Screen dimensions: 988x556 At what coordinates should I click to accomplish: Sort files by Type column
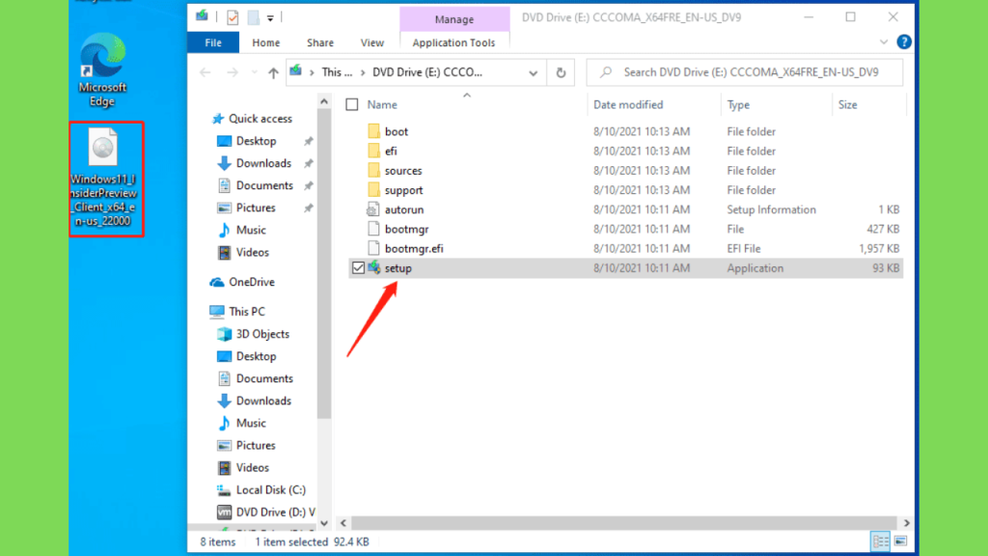(x=738, y=104)
